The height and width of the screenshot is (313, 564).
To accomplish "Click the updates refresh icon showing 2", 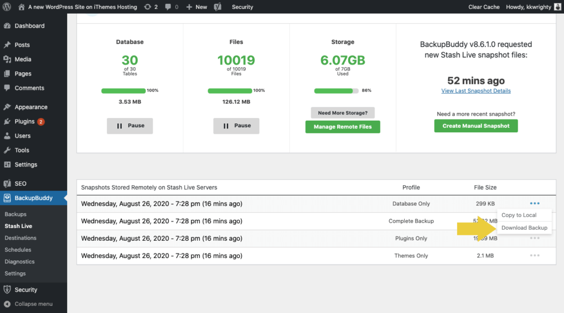I will pyautogui.click(x=148, y=7).
